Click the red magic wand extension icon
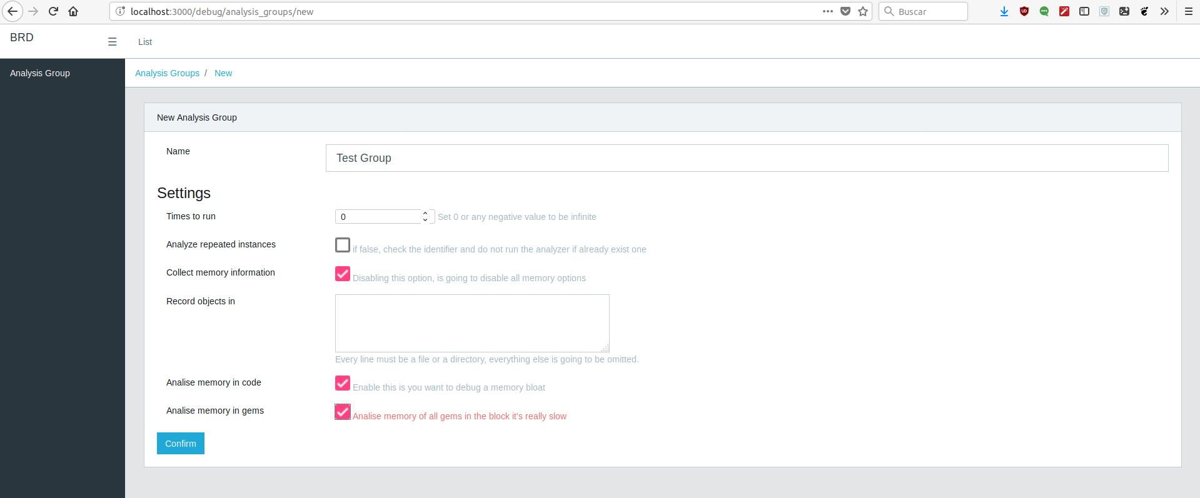This screenshot has height=498, width=1200. click(x=1064, y=11)
